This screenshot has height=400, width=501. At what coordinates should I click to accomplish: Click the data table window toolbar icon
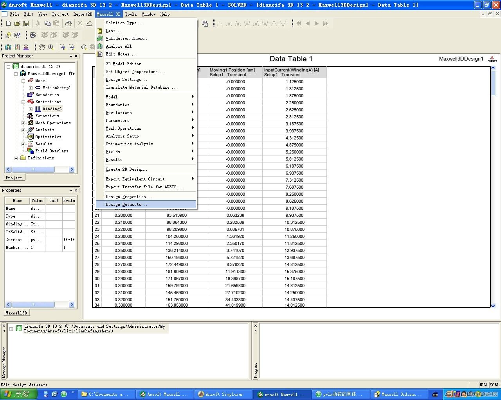(x=205, y=23)
